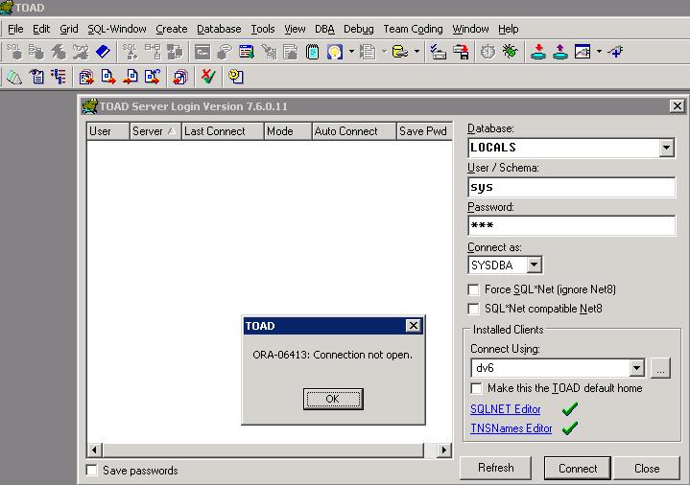This screenshot has height=485, width=690.
Task: Click the window-with-key toolbar icon
Action: click(x=202, y=52)
